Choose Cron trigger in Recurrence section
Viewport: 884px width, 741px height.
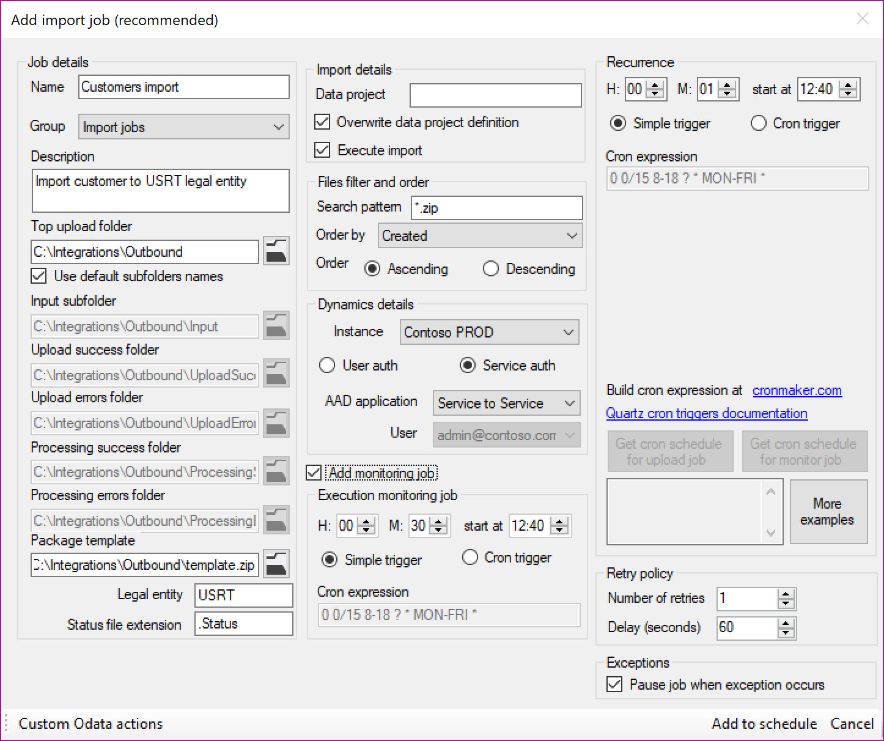[x=758, y=123]
